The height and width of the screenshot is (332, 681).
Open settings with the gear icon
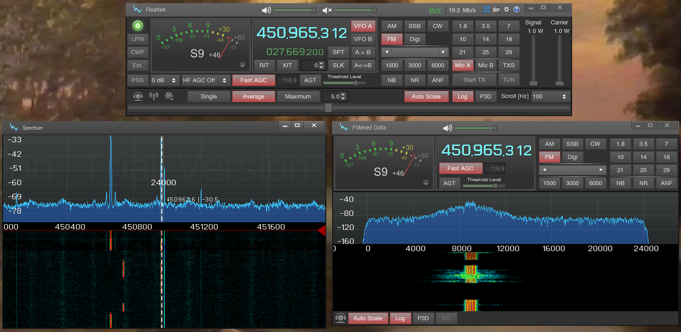506,9
